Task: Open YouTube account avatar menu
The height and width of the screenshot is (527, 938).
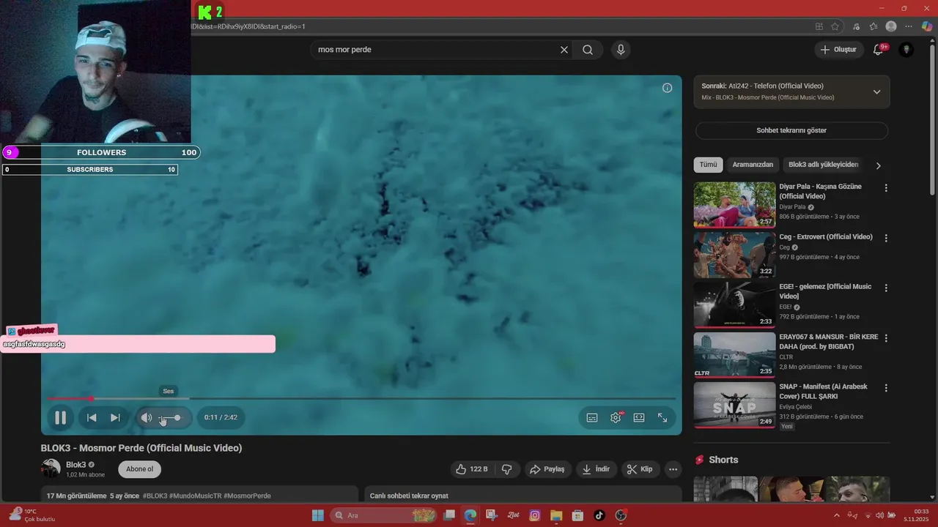Action: pyautogui.click(x=906, y=50)
